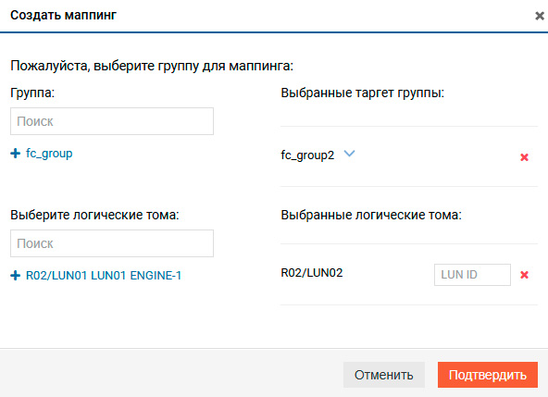Click the Выбранные таргет группы heading
Viewport: 548px width, 397px height.
coord(363,93)
